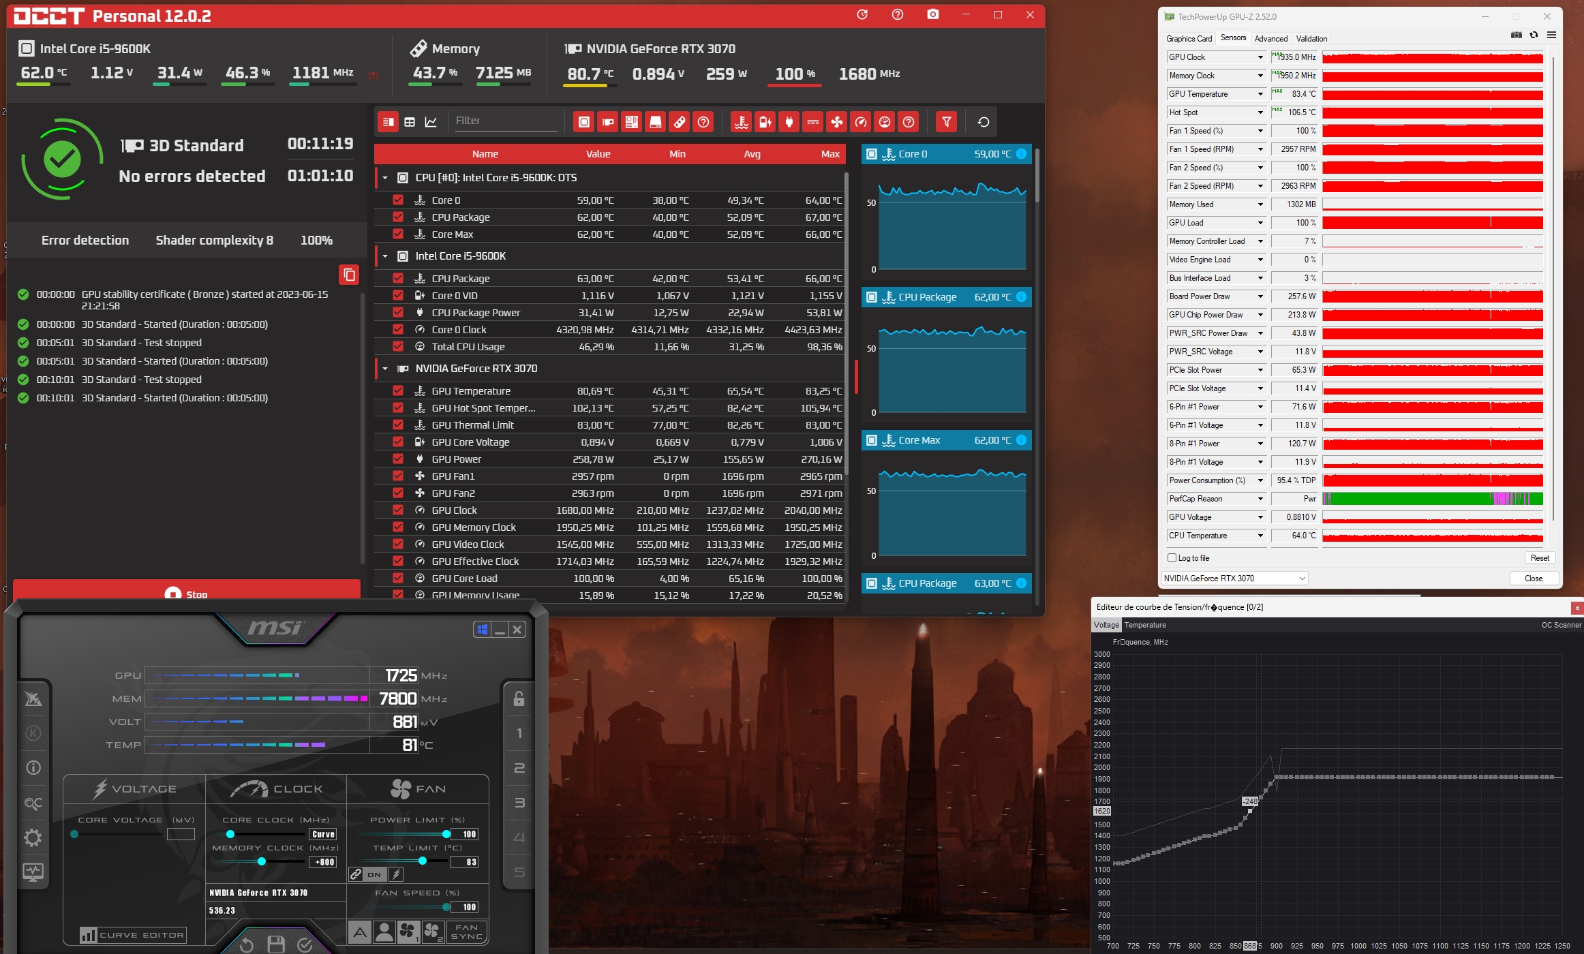
Task: Open the GPU Clock sensor dropdown in GPU-Z
Action: (x=1260, y=57)
